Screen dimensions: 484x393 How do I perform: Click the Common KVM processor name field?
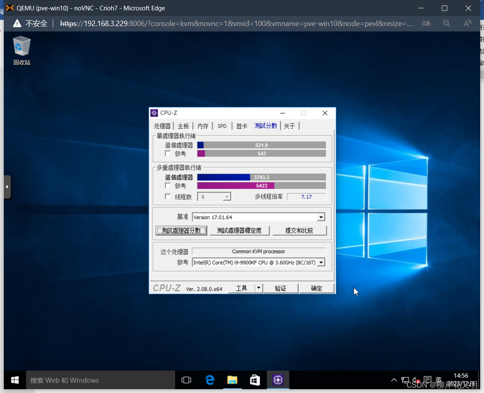(x=259, y=251)
